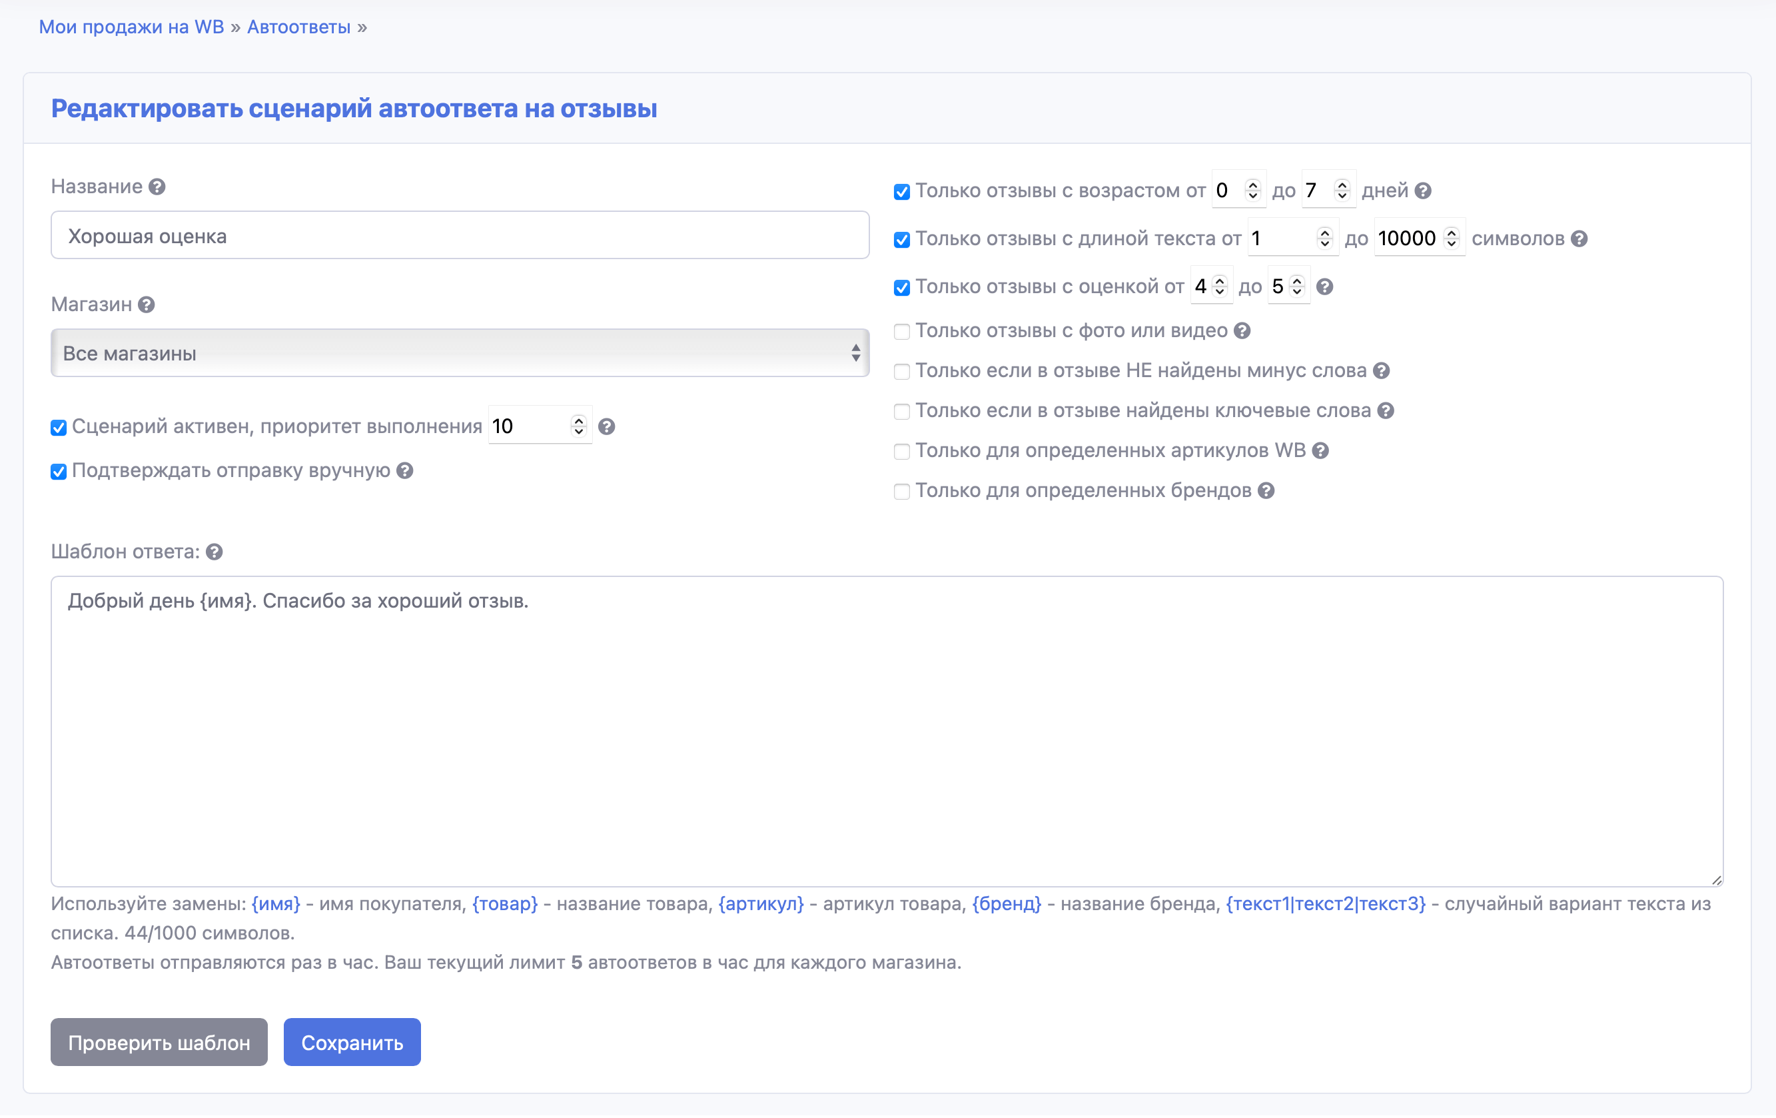Image resolution: width=1776 pixels, height=1118 pixels.
Task: Click the {товар} substitution link
Action: pyautogui.click(x=504, y=903)
